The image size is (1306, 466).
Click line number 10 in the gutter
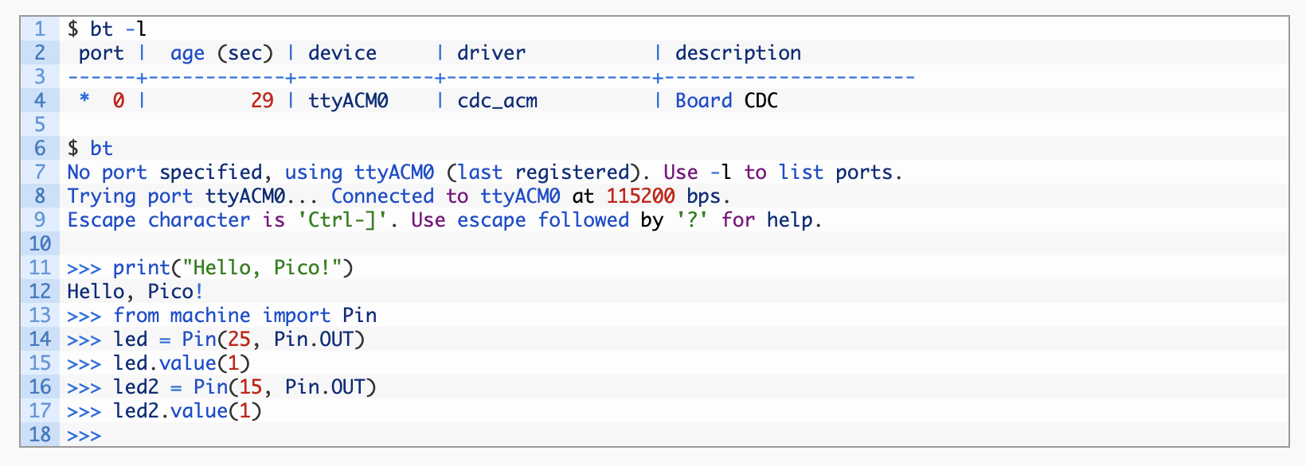(40, 244)
